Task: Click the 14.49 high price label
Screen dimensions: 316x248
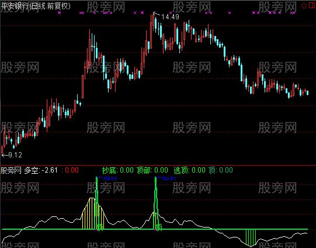Action: coord(171,17)
